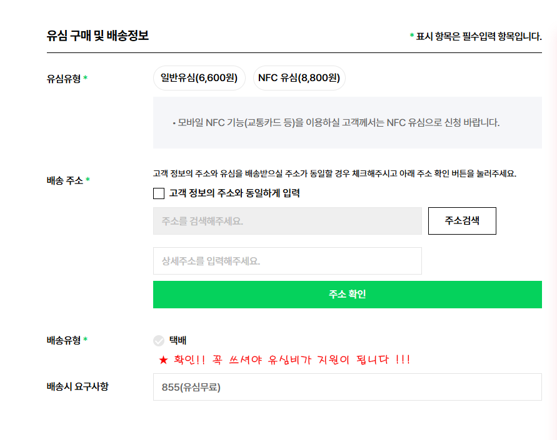The height and width of the screenshot is (440, 557).
Task: Click the 배송시 요구사항 field label
Action: click(77, 386)
